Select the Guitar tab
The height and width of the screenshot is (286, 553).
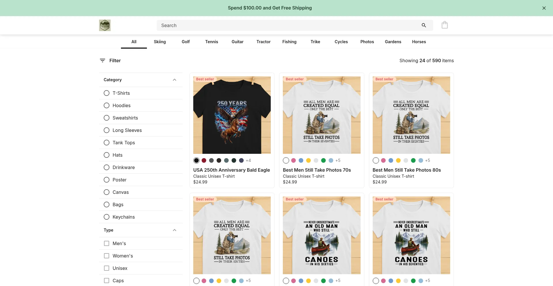pos(238,42)
